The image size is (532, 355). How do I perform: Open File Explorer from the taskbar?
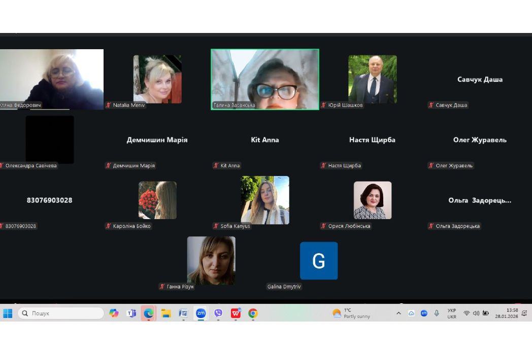[x=166, y=313]
